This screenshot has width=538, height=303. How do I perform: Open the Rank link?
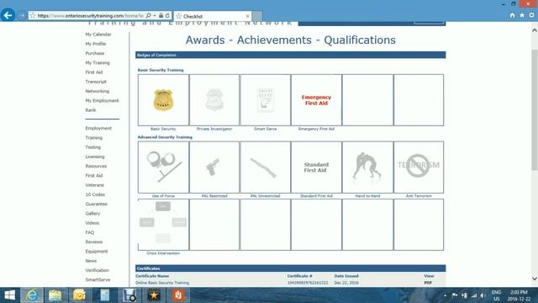coord(91,110)
